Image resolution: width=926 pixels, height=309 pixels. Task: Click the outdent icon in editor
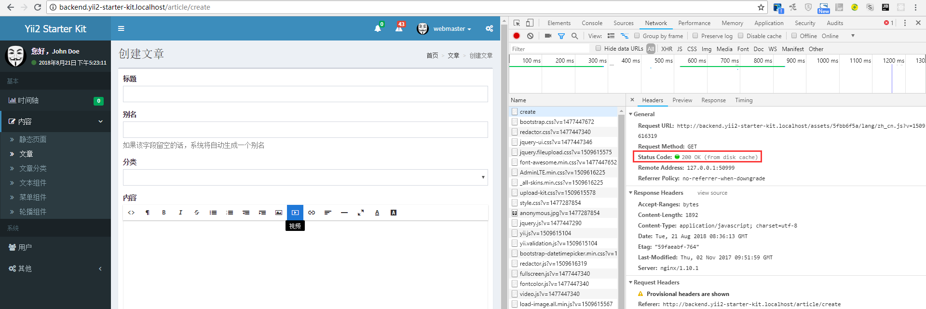tap(246, 213)
